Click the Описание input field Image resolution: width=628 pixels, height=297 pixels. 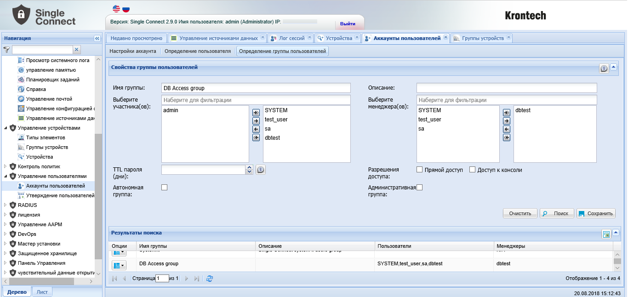507,88
